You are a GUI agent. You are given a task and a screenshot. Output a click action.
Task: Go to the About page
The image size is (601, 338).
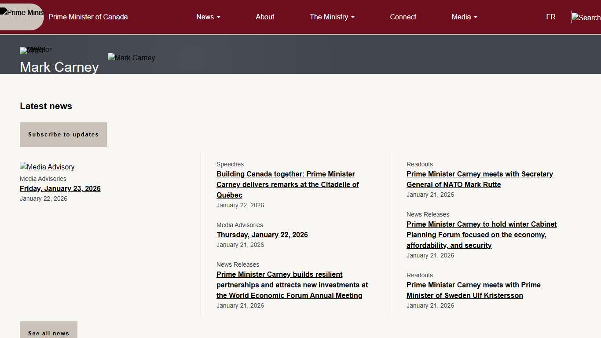[x=265, y=17]
